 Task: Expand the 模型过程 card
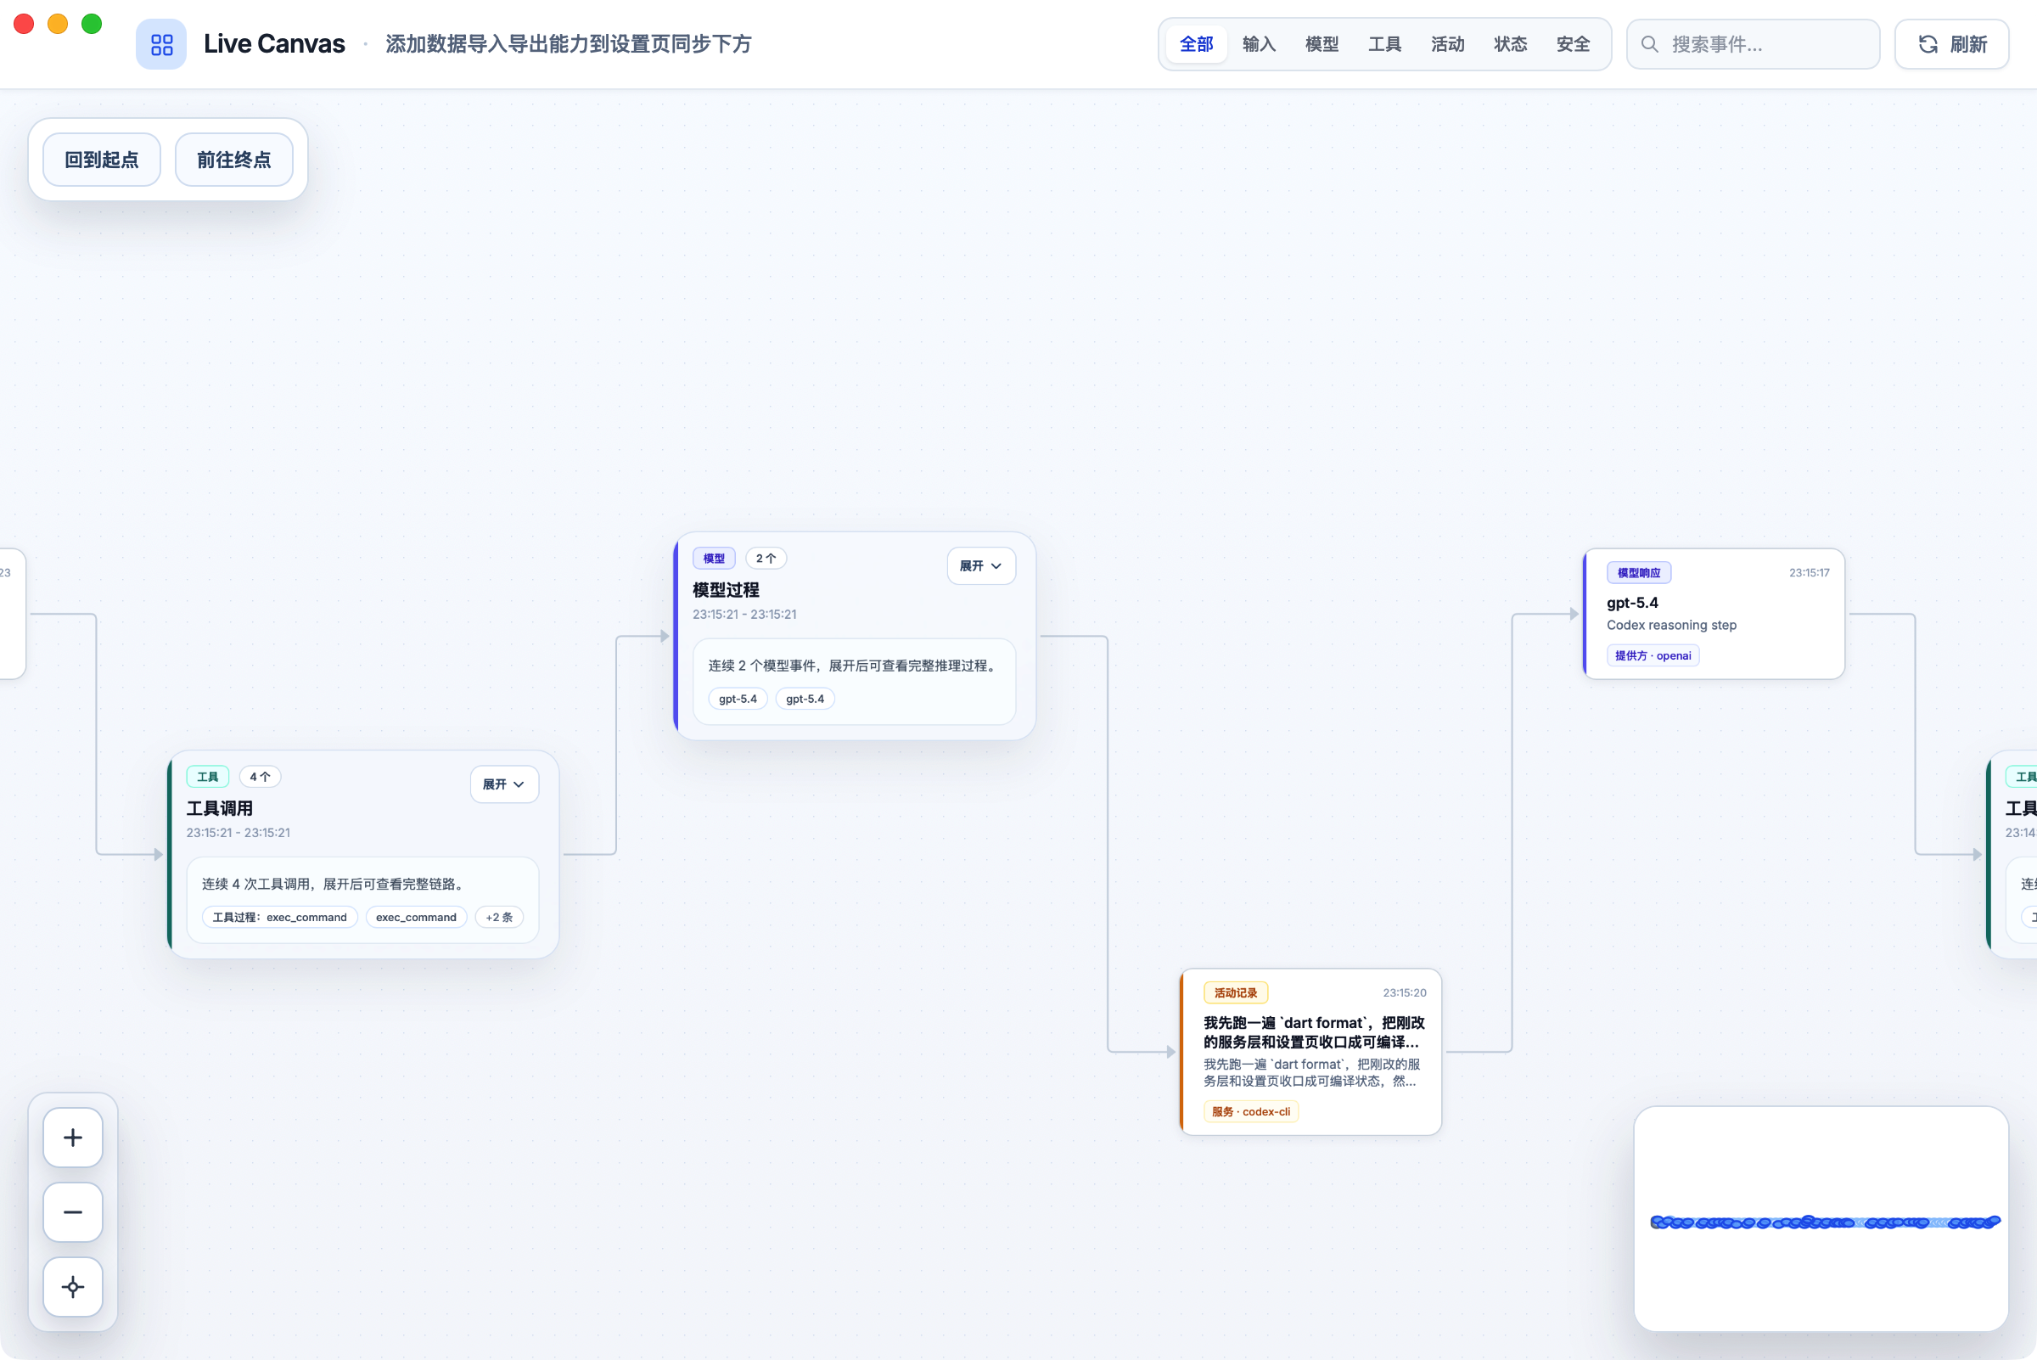(980, 565)
